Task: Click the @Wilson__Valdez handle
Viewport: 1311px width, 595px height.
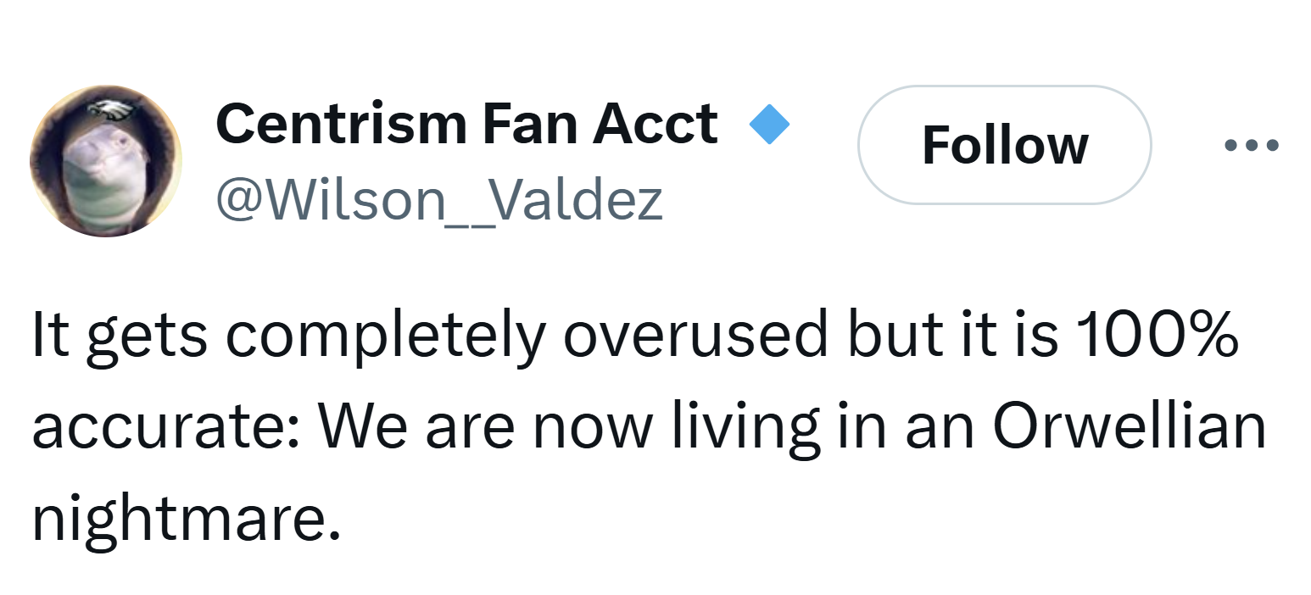Action: coord(439,201)
